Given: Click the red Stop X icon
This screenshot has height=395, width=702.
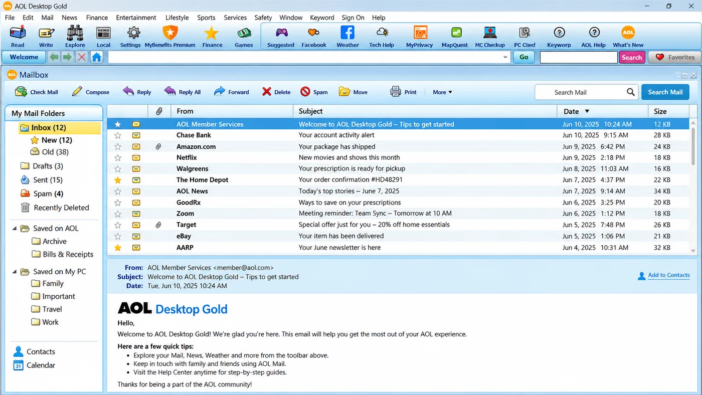Looking at the screenshot, I should [x=81, y=57].
